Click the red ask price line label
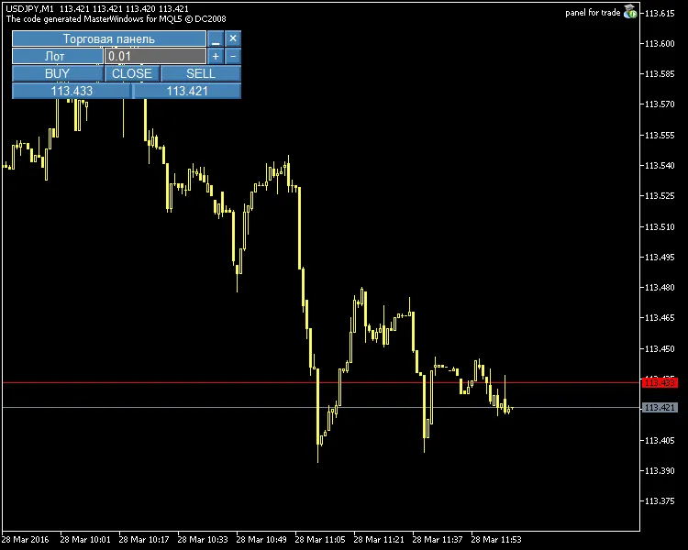688x550 pixels. coord(660,381)
